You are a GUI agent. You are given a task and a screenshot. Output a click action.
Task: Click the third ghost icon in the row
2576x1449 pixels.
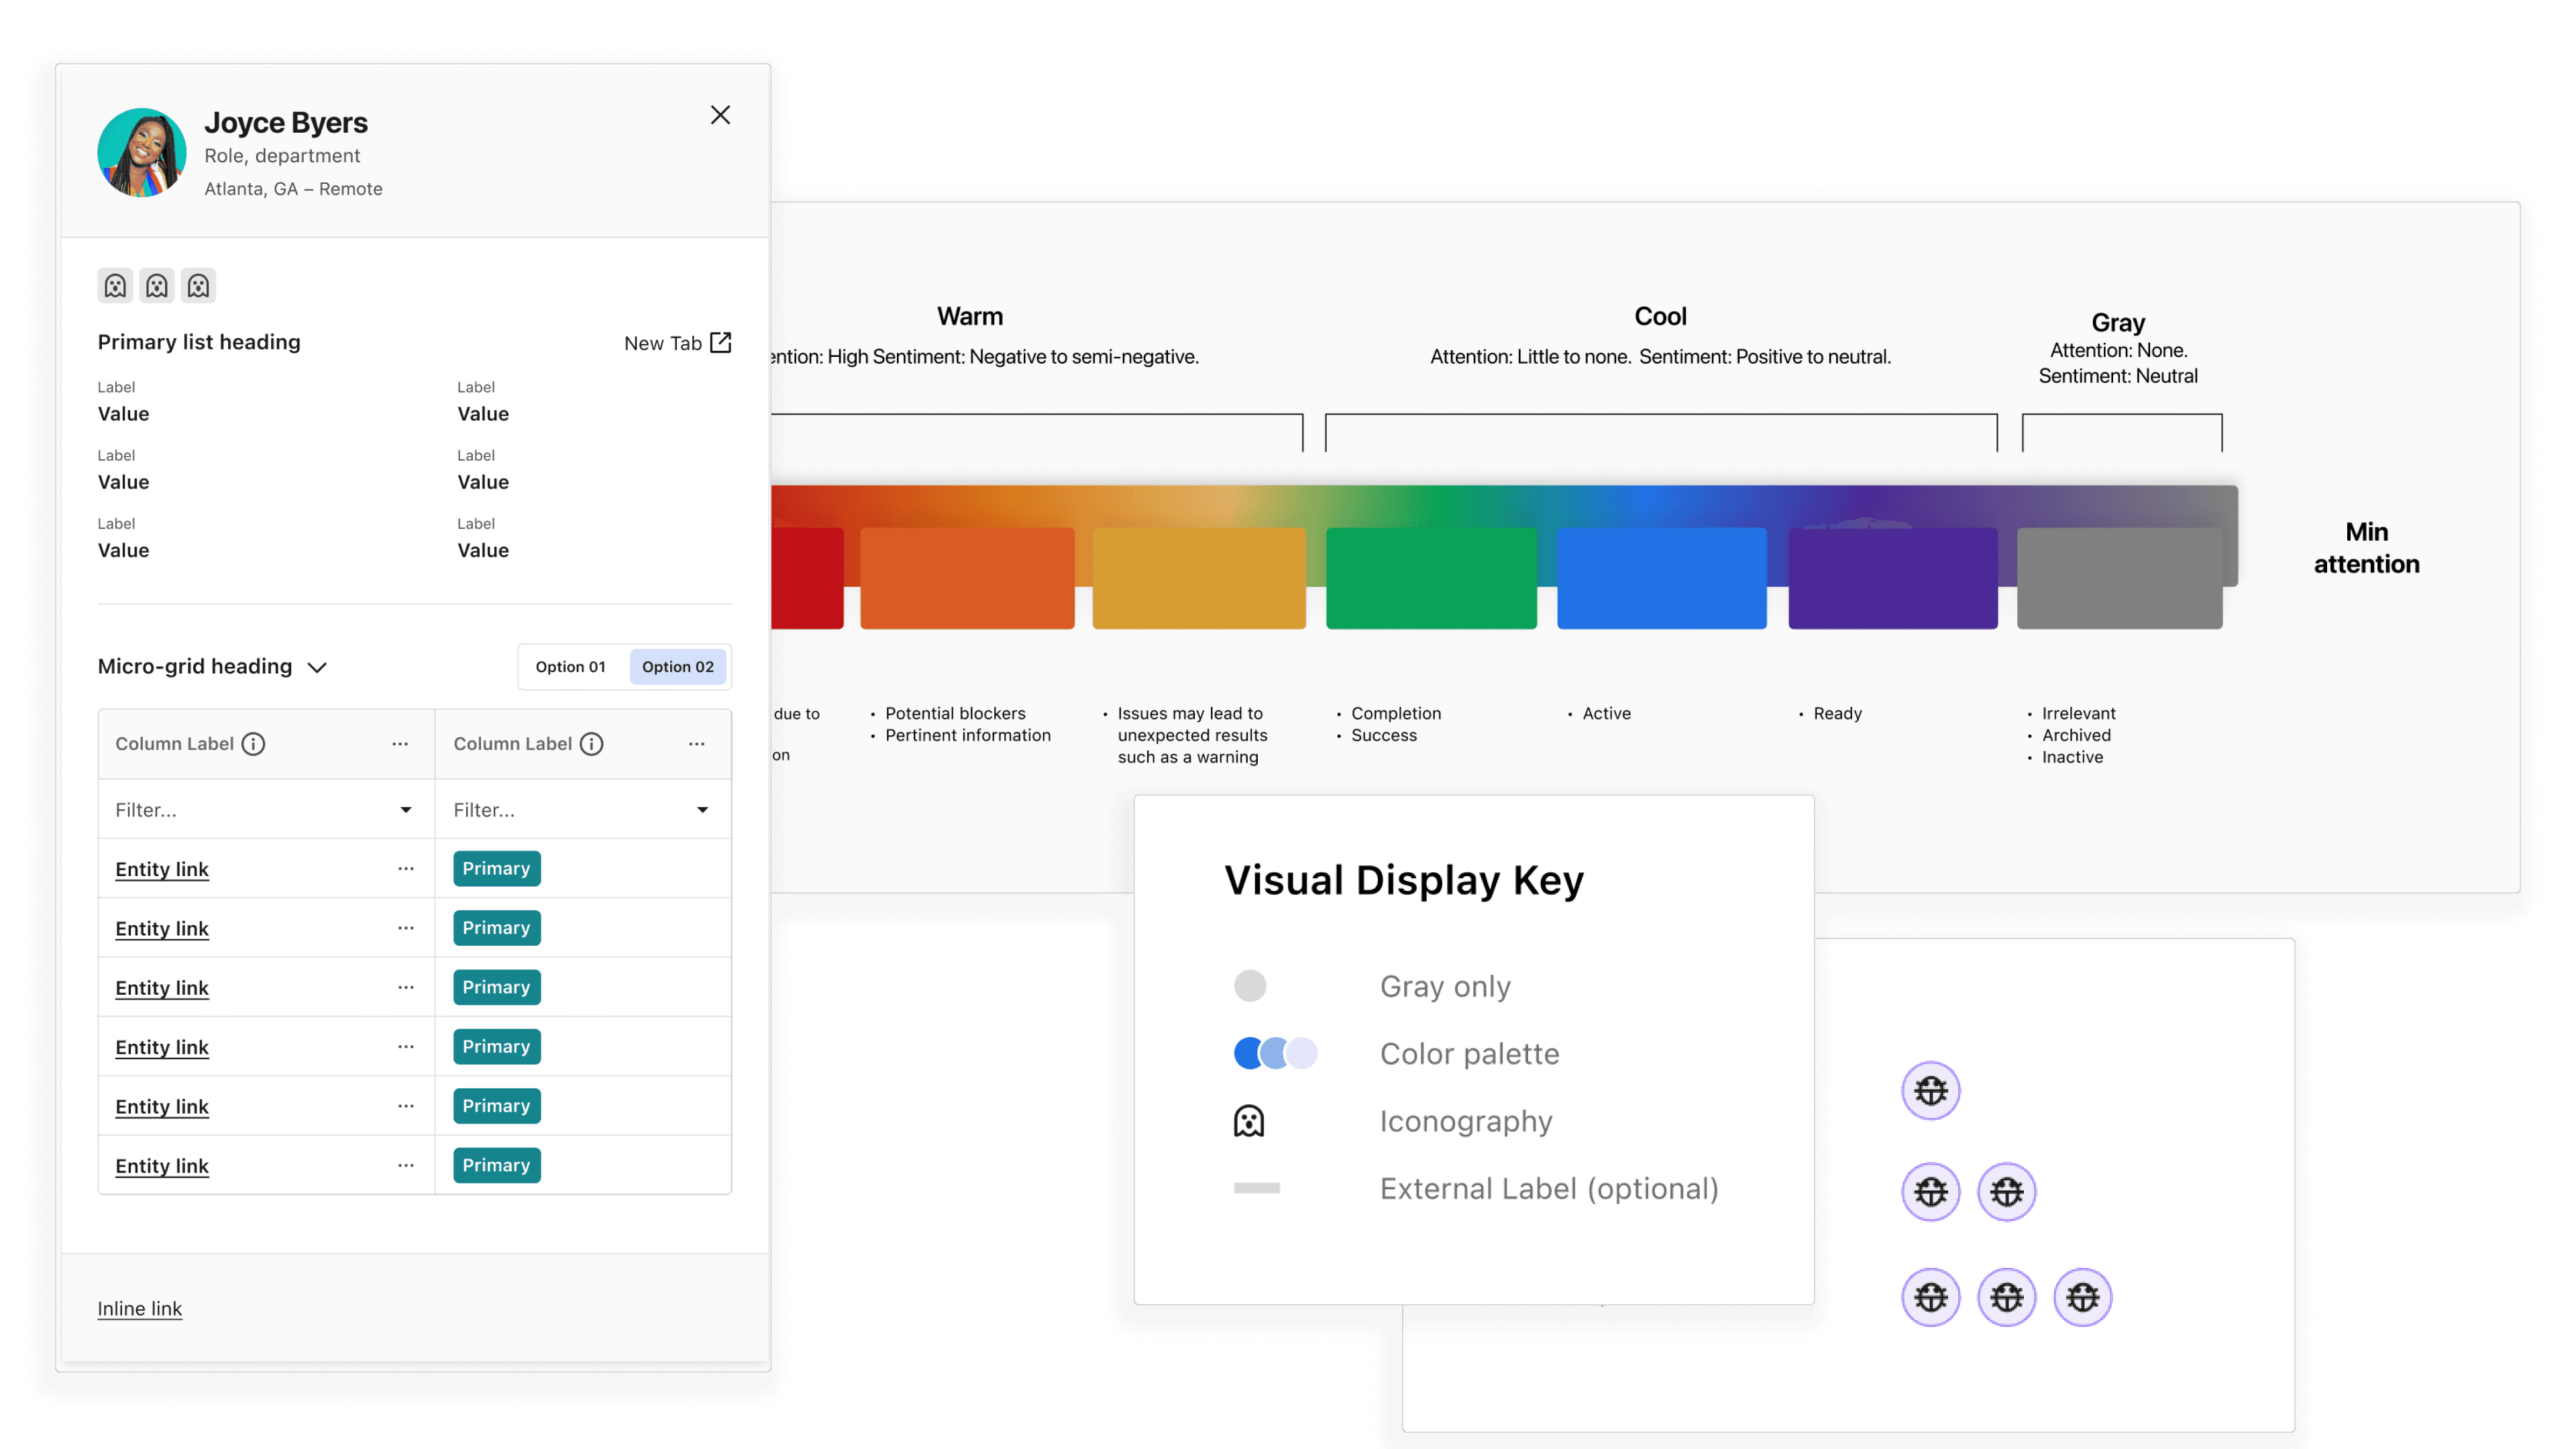198,285
